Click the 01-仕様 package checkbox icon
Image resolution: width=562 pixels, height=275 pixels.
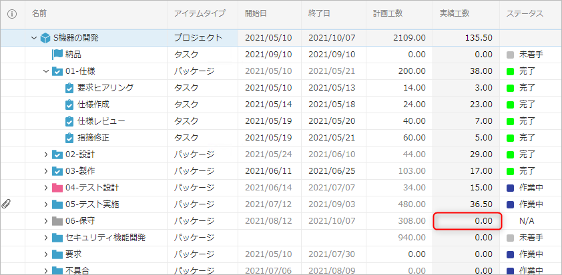[x=57, y=71]
